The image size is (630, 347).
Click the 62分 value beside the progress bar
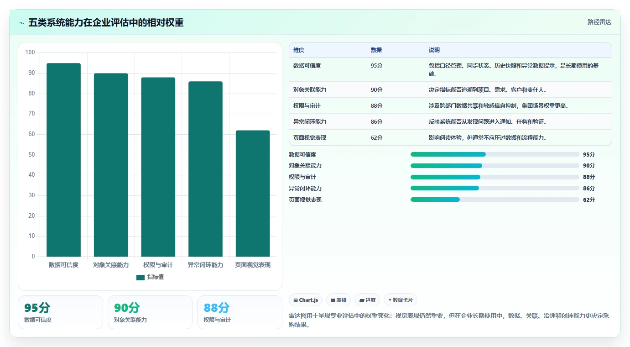click(x=589, y=200)
